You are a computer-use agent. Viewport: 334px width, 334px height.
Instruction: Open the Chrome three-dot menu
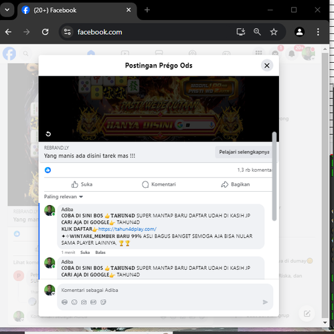coord(318,32)
